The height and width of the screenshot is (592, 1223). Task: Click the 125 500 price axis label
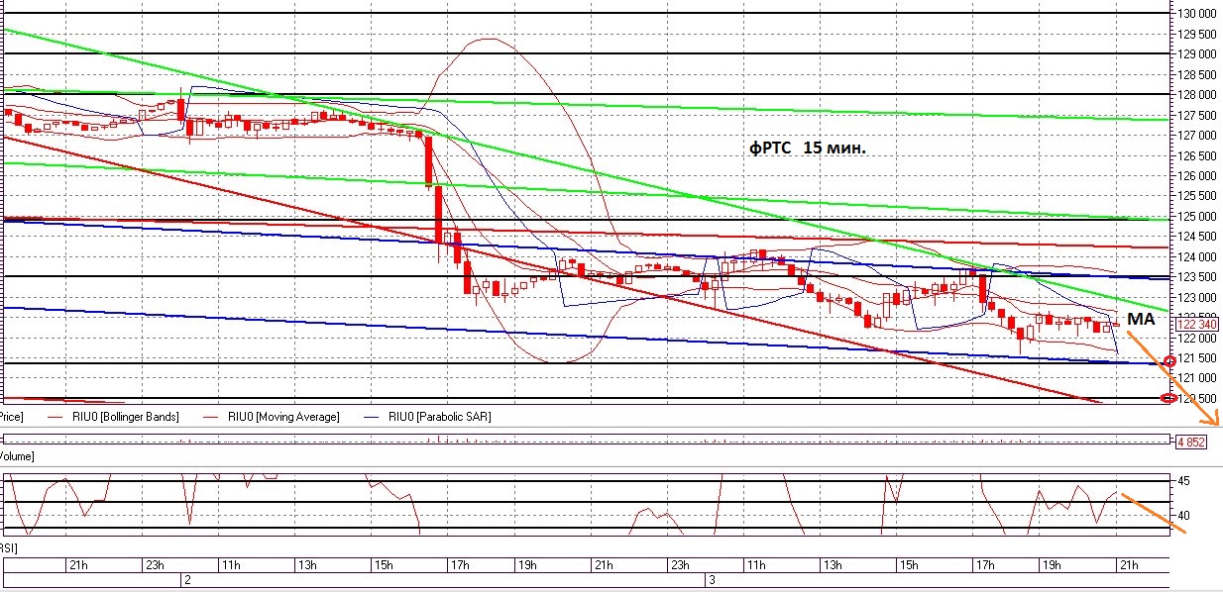1199,196
